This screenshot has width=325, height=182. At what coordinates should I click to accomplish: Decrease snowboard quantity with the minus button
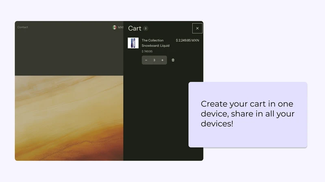point(146,60)
